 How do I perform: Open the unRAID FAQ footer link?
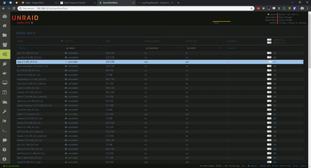tap(265, 166)
